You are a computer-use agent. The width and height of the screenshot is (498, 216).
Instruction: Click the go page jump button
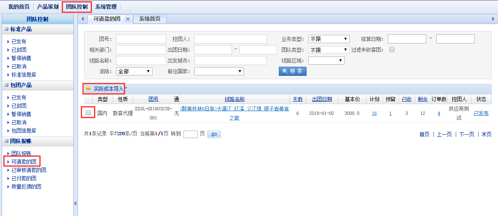[x=214, y=134]
